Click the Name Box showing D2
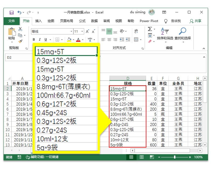The width and height of the screenshot is (211, 169). click(19, 57)
